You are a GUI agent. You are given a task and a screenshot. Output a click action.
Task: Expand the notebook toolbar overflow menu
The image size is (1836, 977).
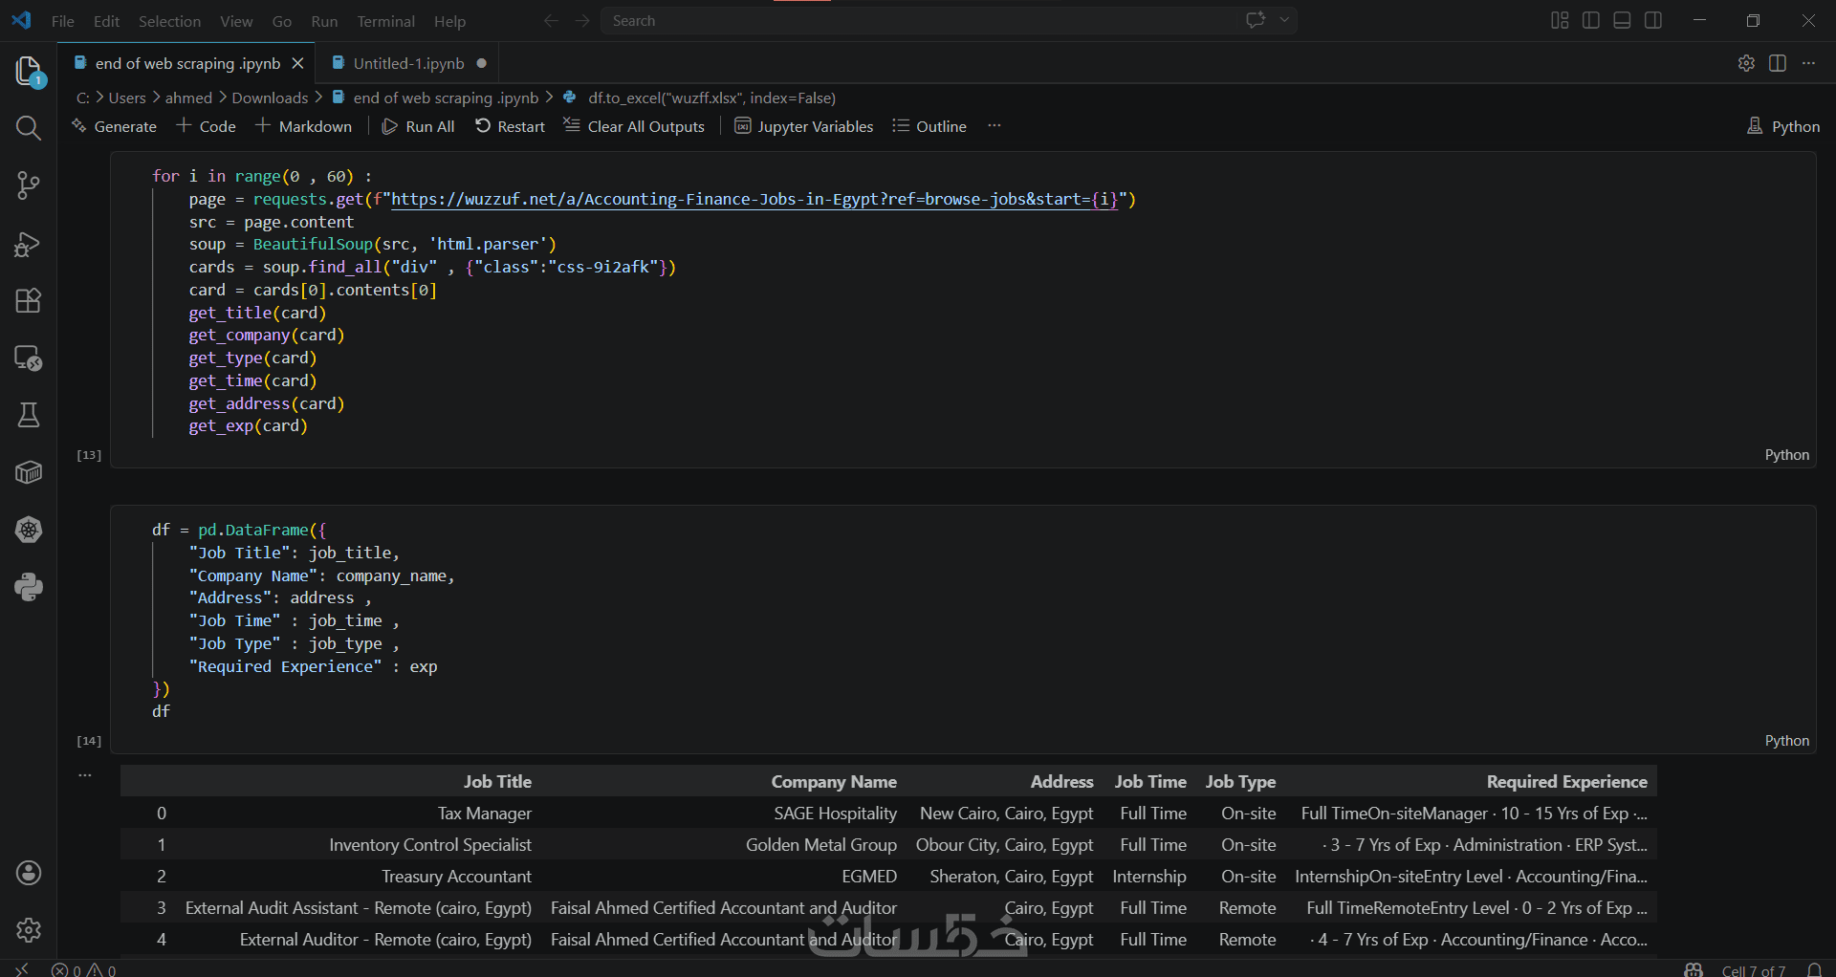[x=994, y=126]
